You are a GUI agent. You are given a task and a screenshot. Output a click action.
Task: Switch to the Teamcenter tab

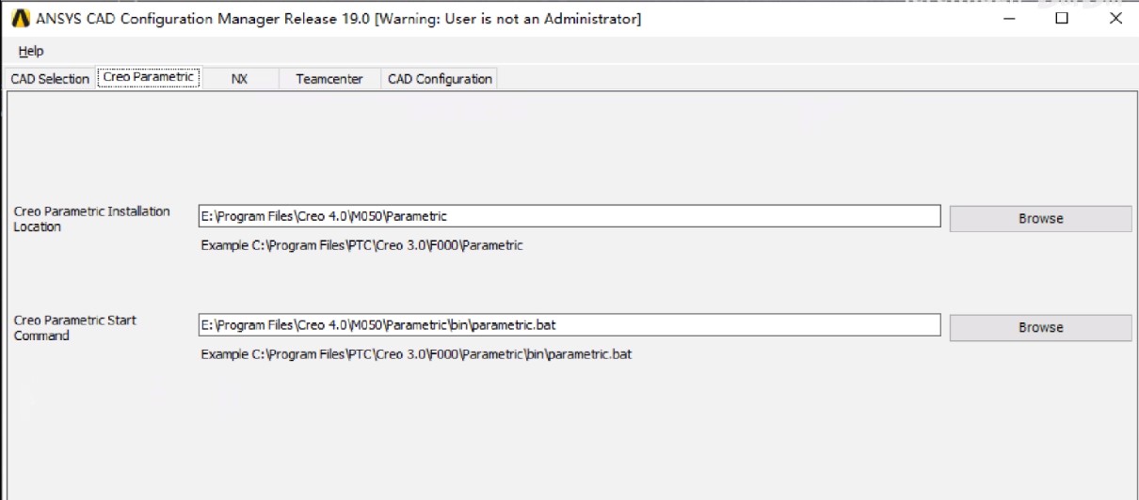click(329, 79)
